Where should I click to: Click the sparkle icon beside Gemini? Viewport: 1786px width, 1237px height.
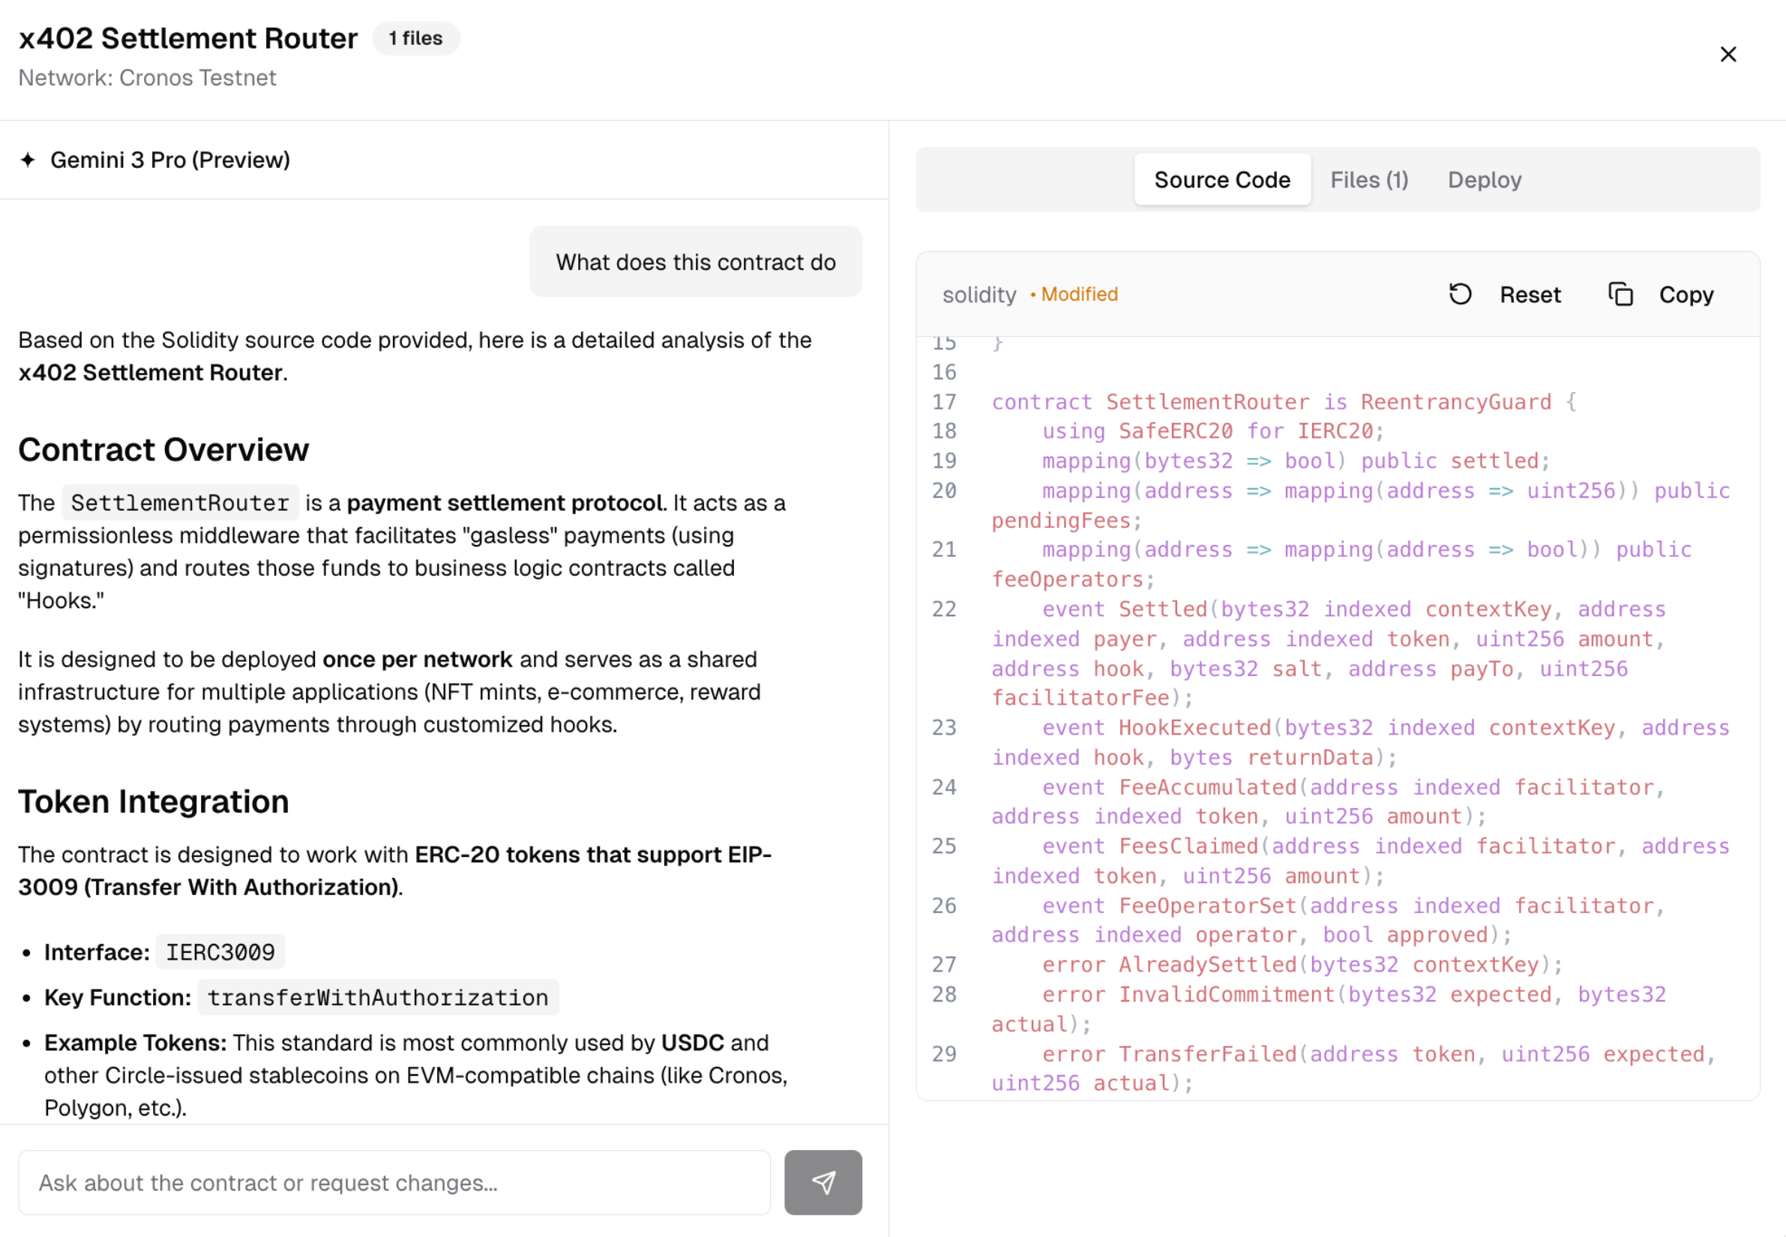(28, 160)
